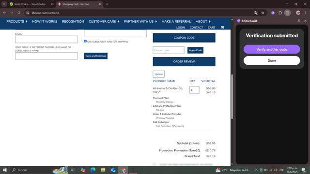The width and height of the screenshot is (310, 174).
Task: Reload the current page
Action: (19, 13)
